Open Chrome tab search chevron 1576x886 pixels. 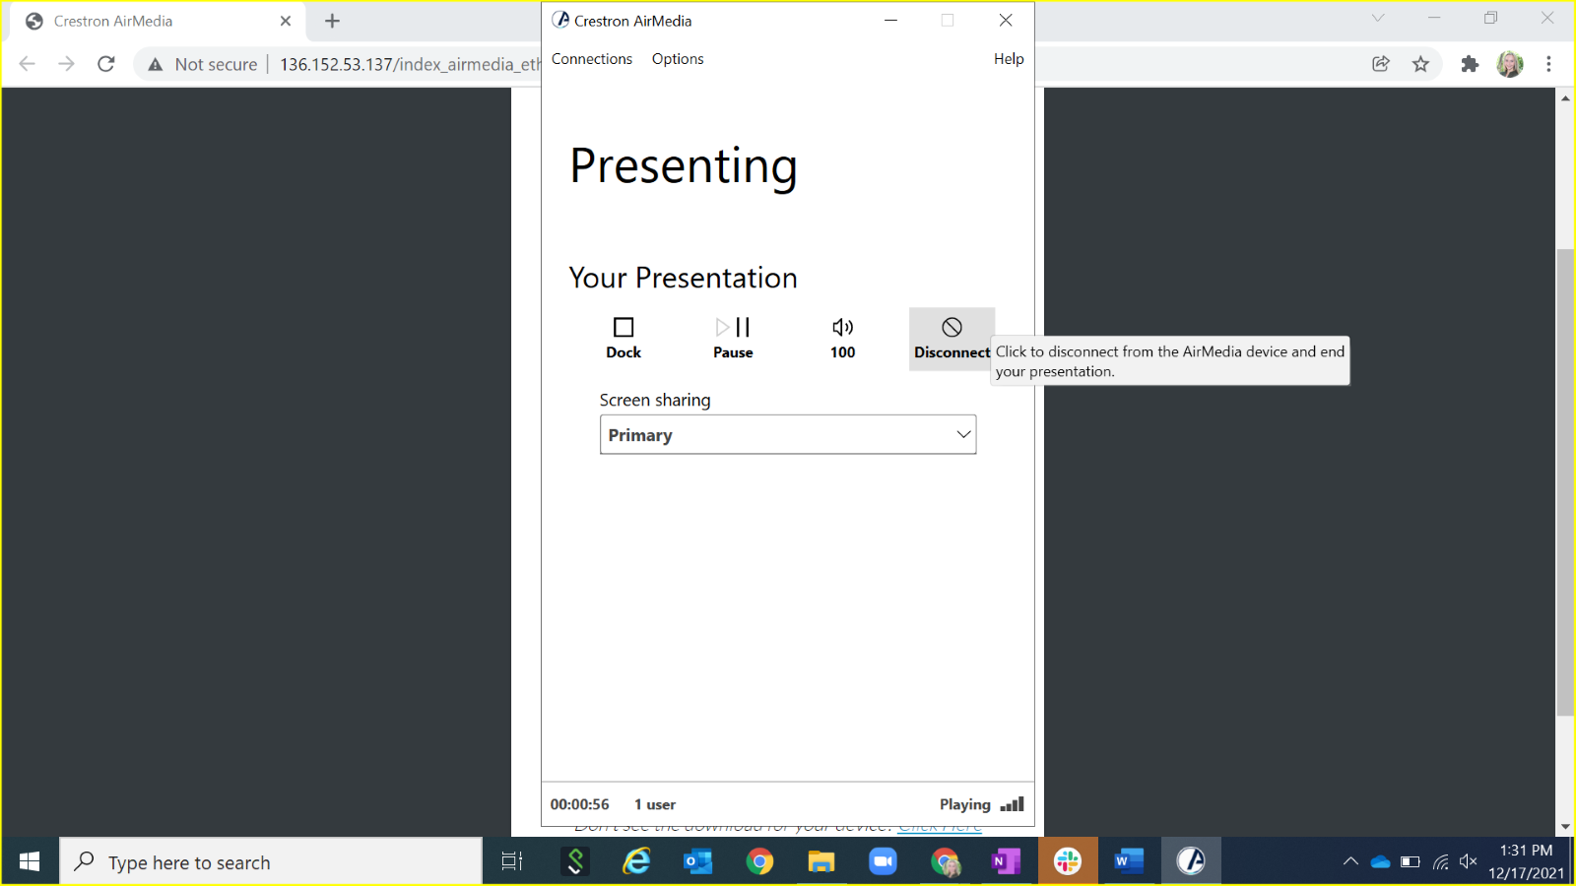[x=1378, y=18]
